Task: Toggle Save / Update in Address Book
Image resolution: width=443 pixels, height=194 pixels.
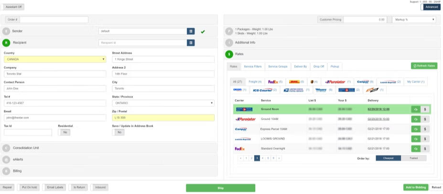Action: pos(118,132)
